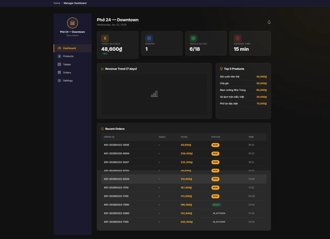330x239 pixels.
Task: Click the dollar sign Today Revenue icon
Action: click(x=105, y=38)
